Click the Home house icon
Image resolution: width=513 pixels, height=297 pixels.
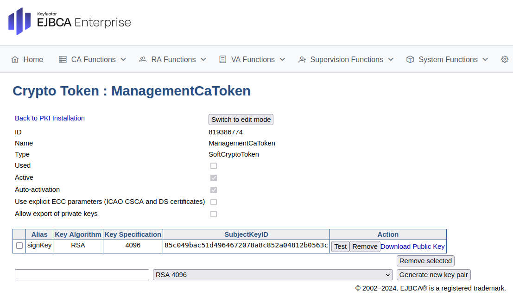[x=15, y=59]
